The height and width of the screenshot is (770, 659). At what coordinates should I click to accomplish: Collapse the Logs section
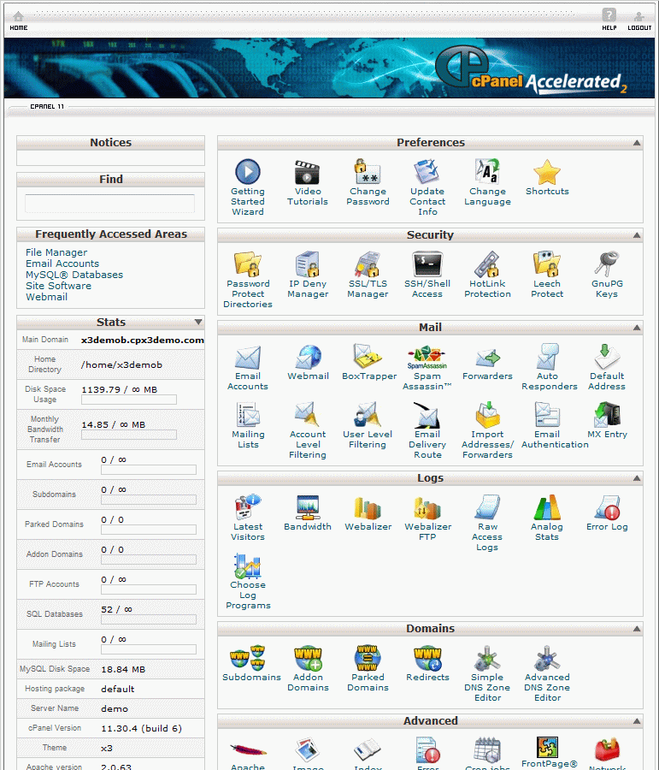point(636,479)
